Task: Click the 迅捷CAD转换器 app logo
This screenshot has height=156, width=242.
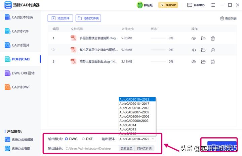Action: [8, 5]
